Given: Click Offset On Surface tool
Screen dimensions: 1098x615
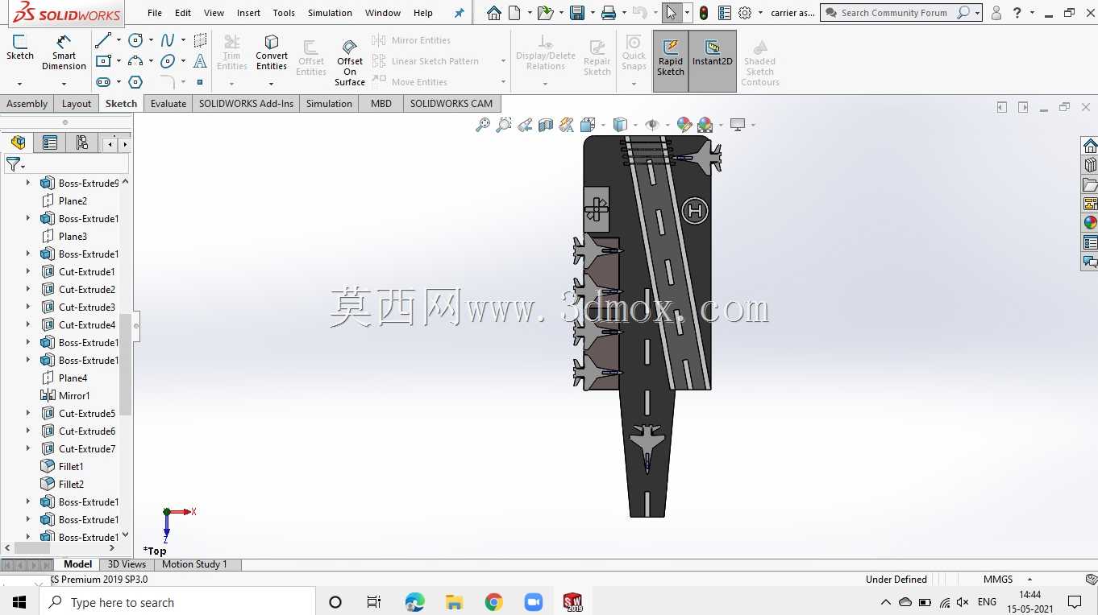Looking at the screenshot, I should (x=350, y=63).
